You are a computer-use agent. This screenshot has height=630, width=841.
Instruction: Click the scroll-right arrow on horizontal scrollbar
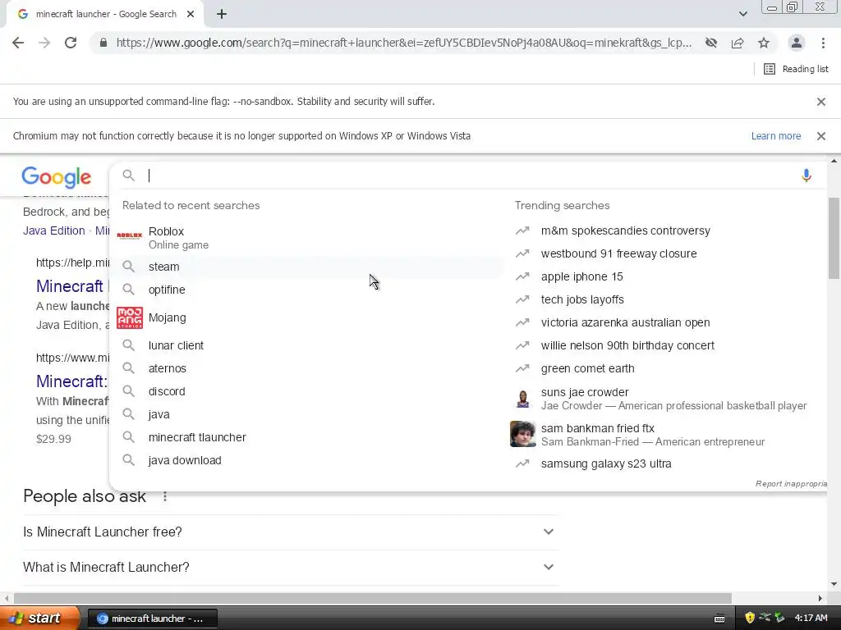(820, 598)
